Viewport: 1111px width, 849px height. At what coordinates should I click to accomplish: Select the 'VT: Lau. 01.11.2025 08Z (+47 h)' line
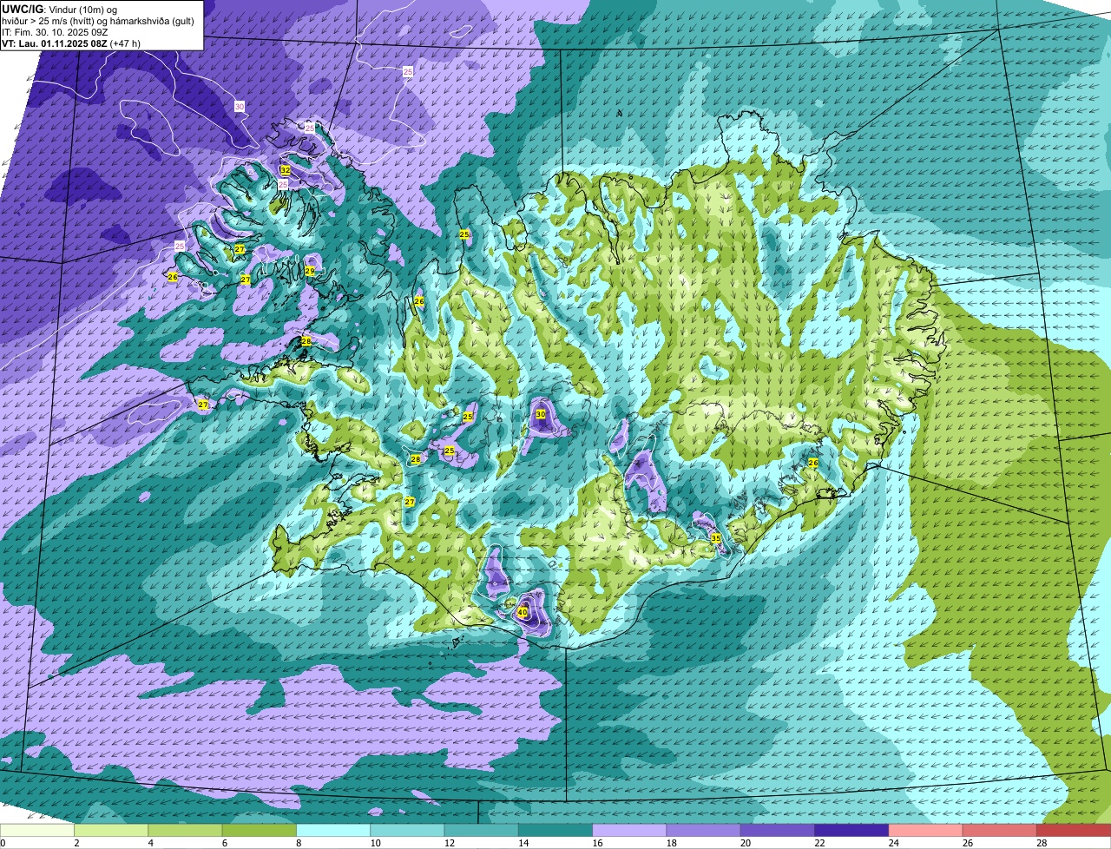click(71, 43)
